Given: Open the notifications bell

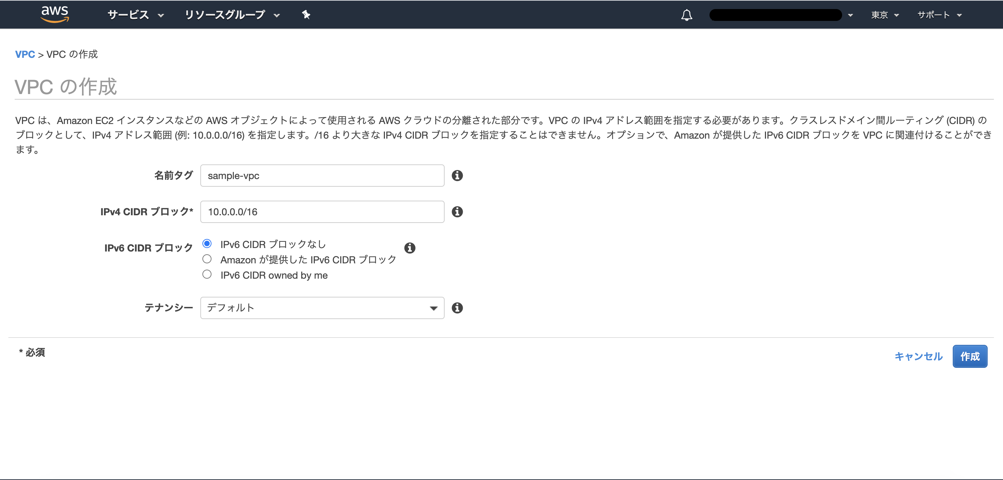Looking at the screenshot, I should [686, 15].
